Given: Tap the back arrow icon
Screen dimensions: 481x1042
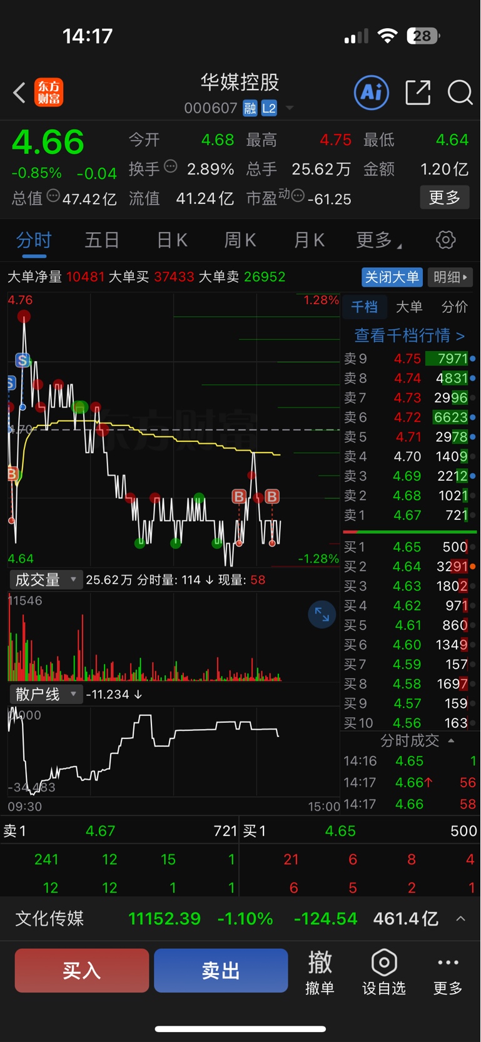Looking at the screenshot, I should (19, 93).
